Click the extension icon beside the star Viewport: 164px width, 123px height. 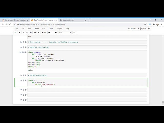(150, 25)
